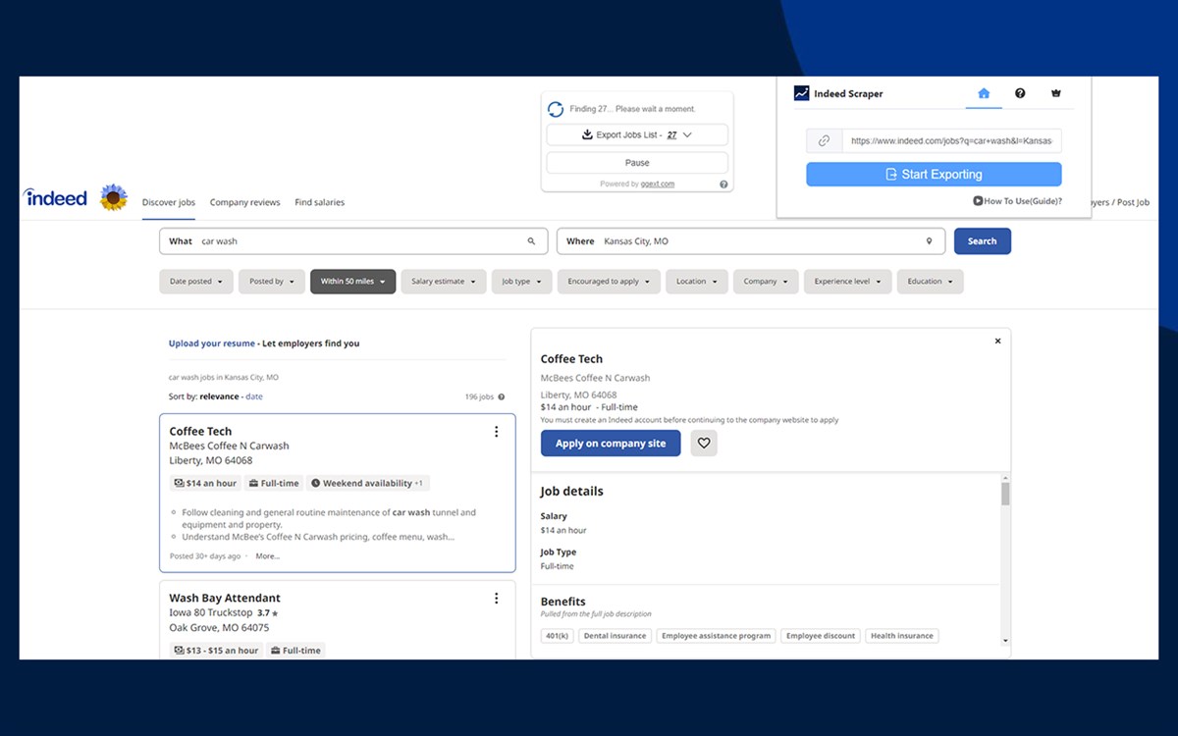Viewport: 1178px width, 736px height.
Task: Switch to the Company reviews tab
Action: click(244, 202)
